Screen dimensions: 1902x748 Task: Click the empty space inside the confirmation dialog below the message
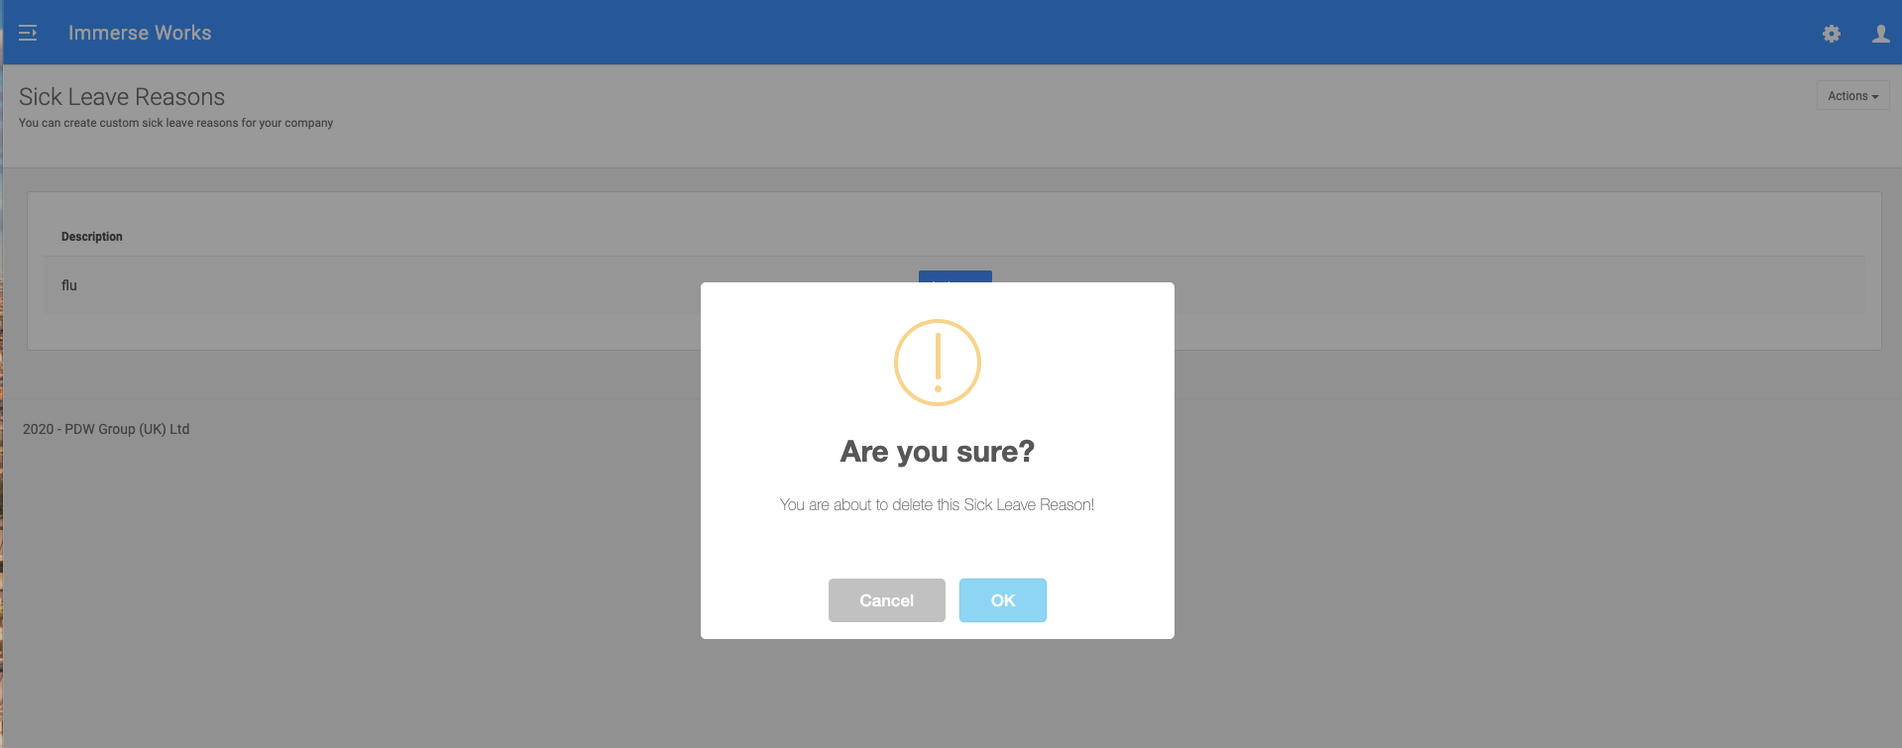tap(938, 545)
